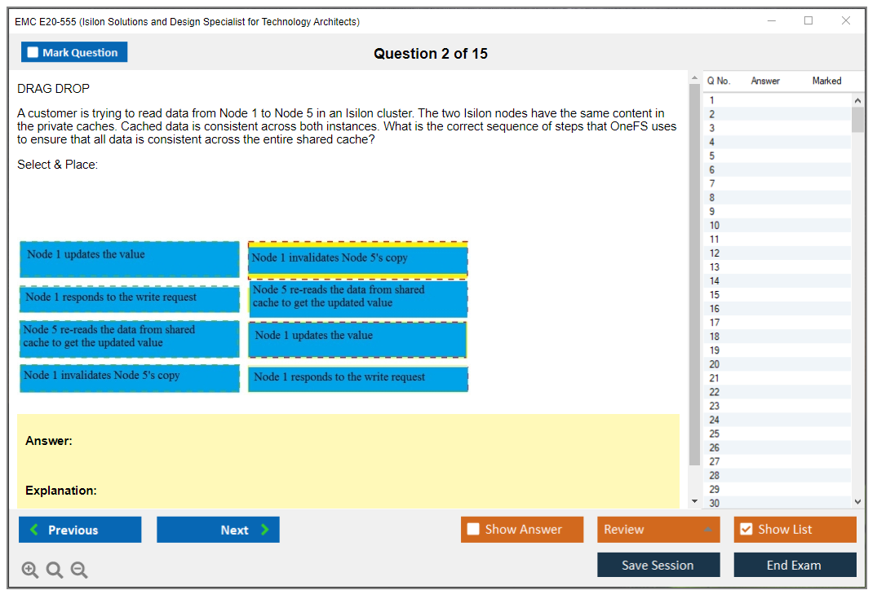
Task: Click the question list scroll-down arrow
Action: click(x=857, y=502)
